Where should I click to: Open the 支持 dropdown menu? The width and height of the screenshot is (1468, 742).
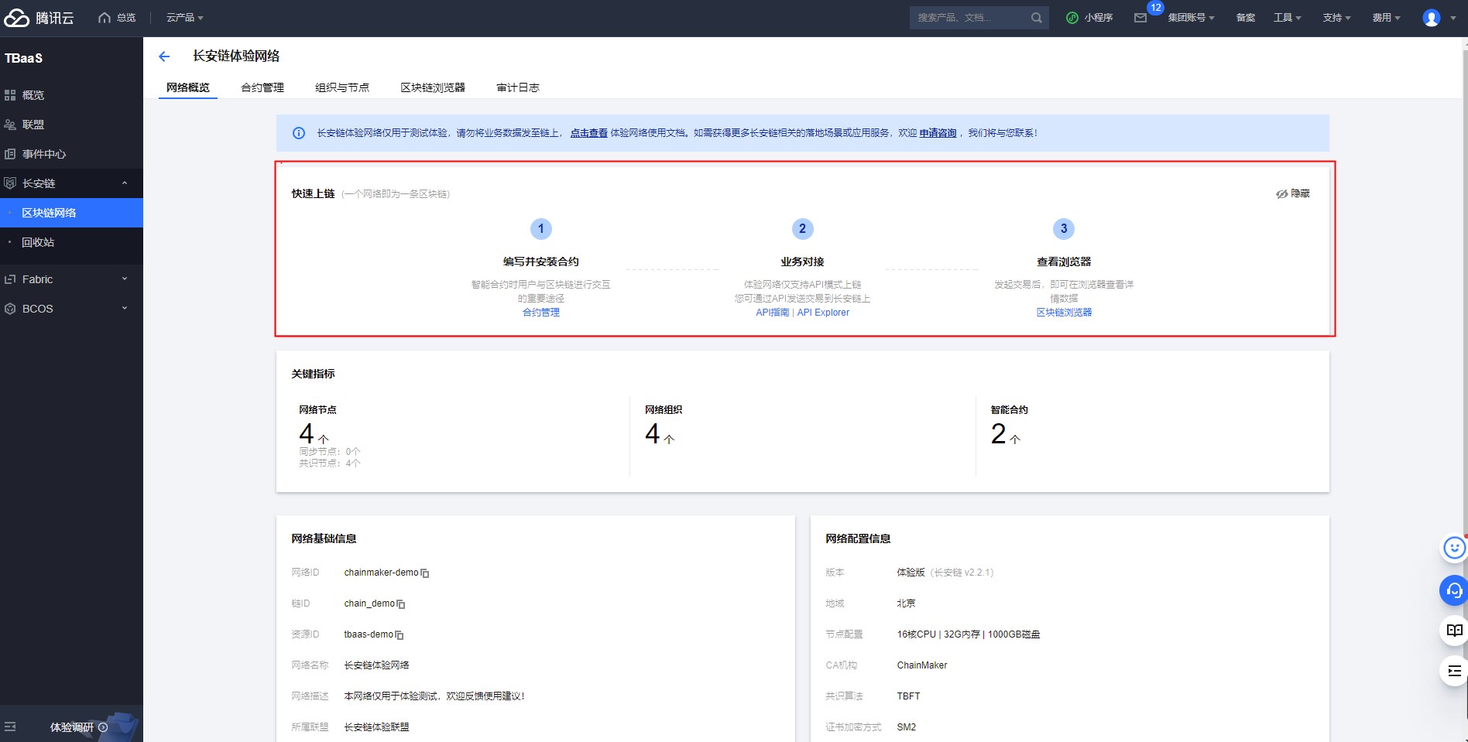1336,18
